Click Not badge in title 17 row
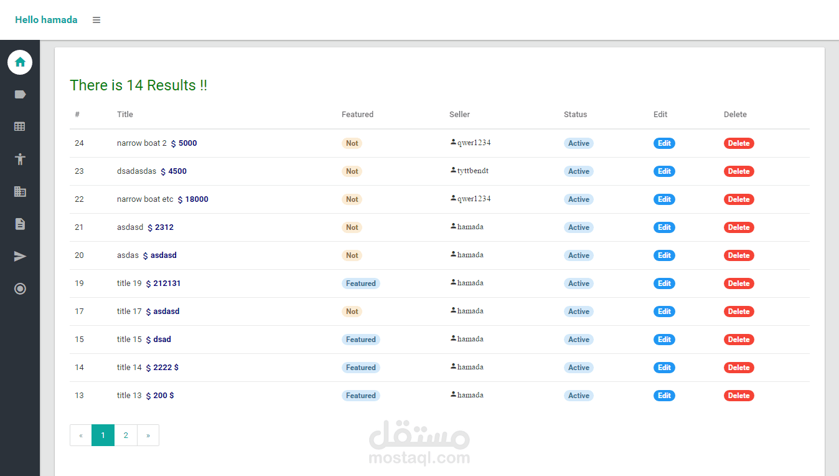This screenshot has height=476, width=839. click(x=352, y=312)
